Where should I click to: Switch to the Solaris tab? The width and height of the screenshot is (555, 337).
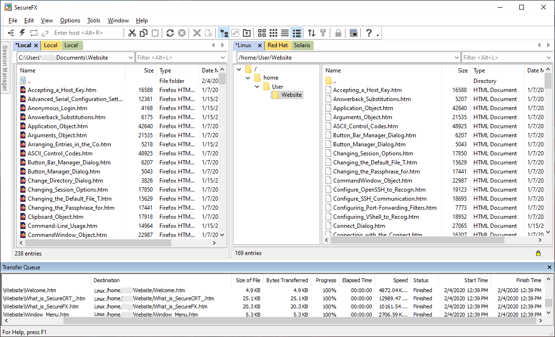click(x=302, y=45)
